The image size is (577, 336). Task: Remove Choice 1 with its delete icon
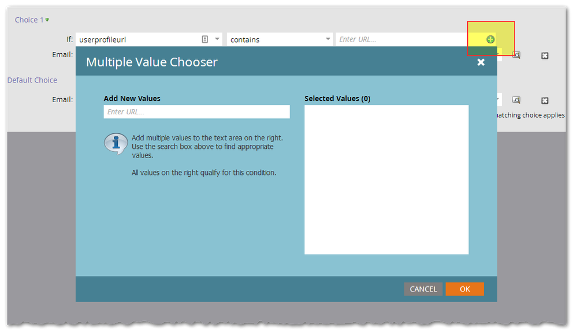(545, 55)
